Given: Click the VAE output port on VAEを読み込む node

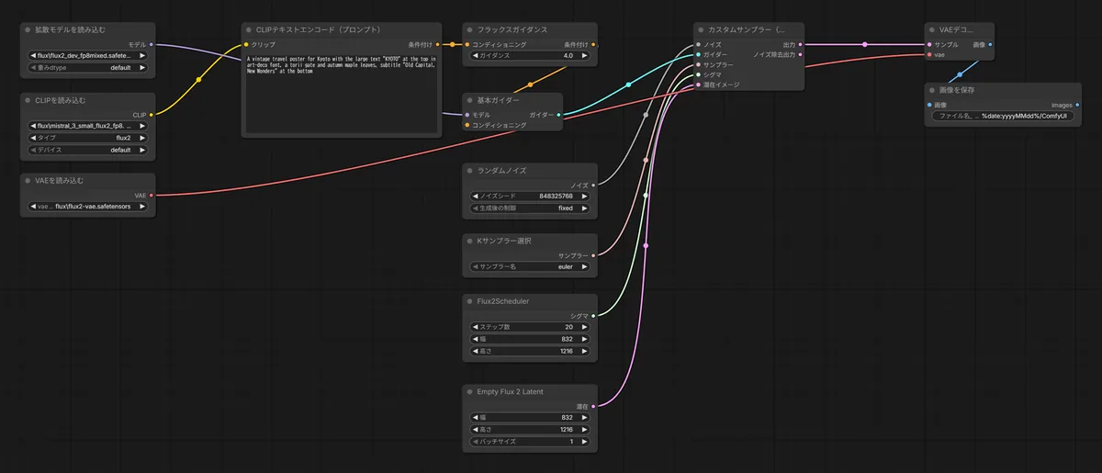Looking at the screenshot, I should click(x=152, y=195).
